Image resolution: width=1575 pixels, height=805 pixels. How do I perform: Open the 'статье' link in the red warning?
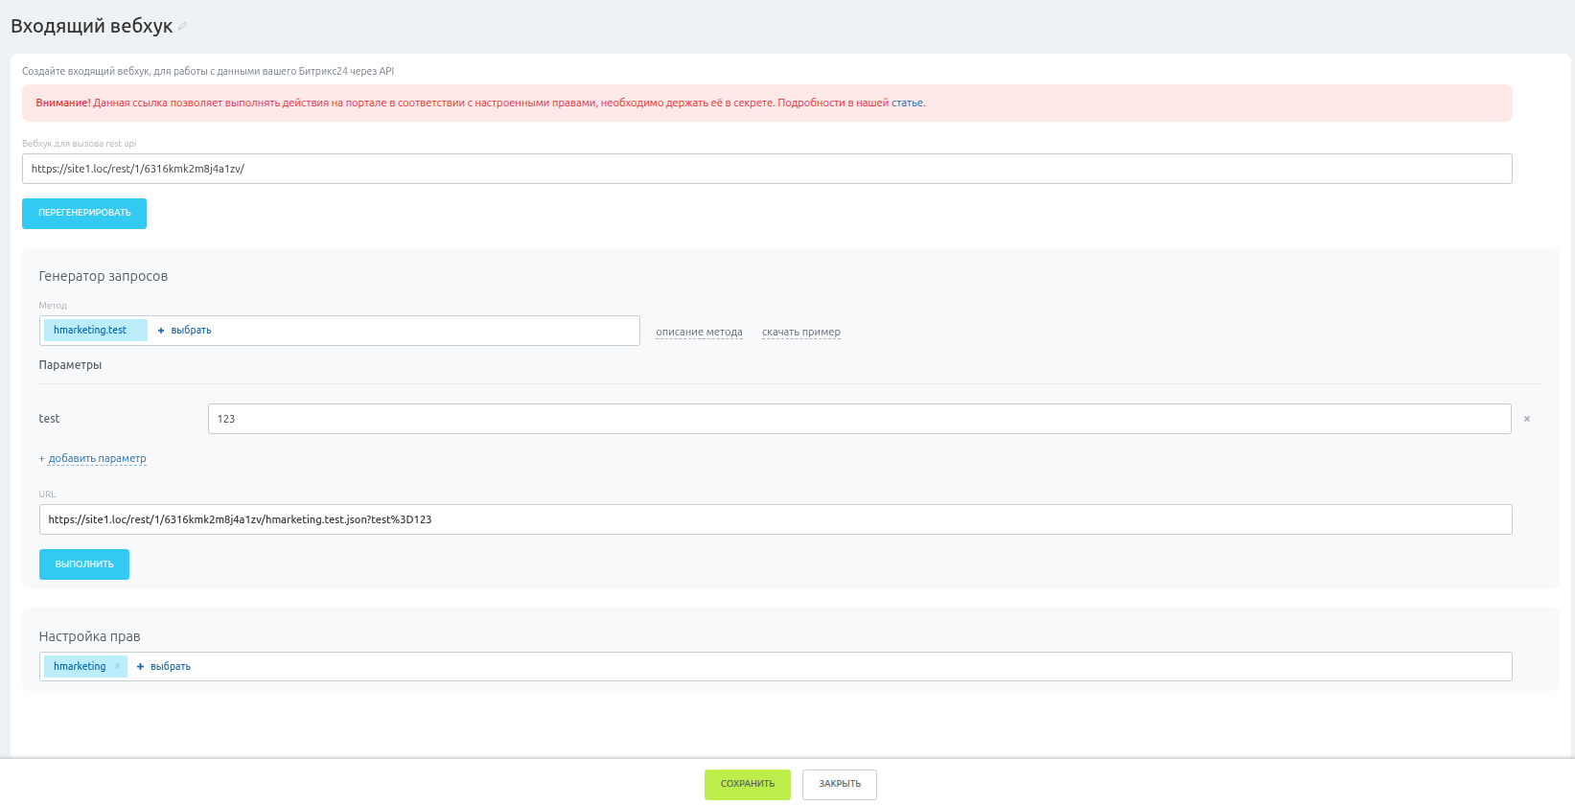tap(907, 103)
